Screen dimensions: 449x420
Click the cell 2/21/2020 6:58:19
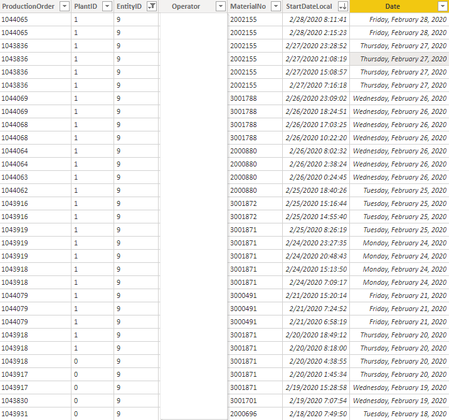(316, 322)
